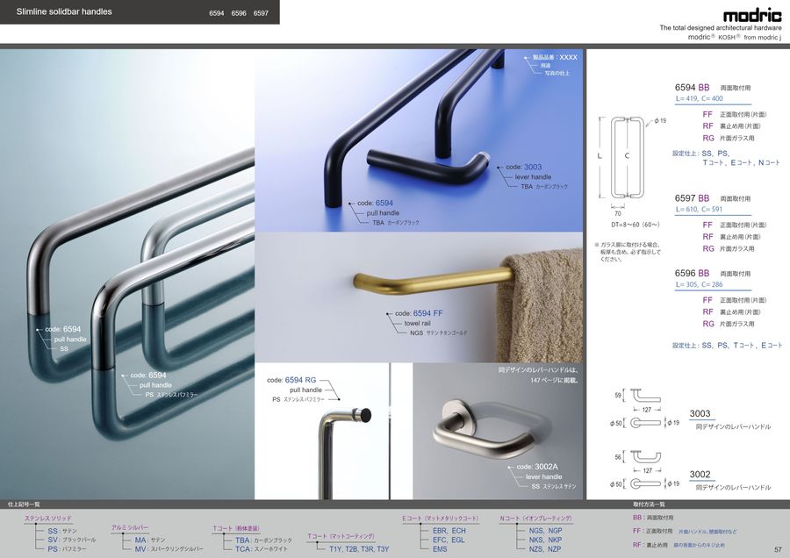790x558 pixels.
Task: Click the "code: 6594" TBA pull handle label
Action: (x=375, y=203)
